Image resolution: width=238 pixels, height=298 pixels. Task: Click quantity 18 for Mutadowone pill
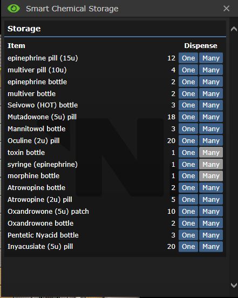tap(171, 117)
